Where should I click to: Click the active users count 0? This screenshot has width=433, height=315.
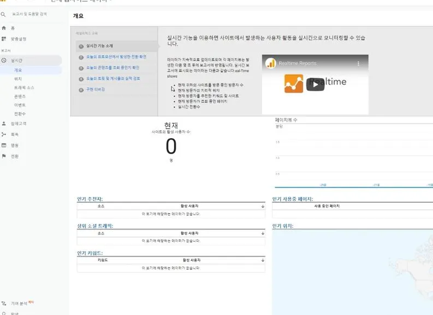171,146
